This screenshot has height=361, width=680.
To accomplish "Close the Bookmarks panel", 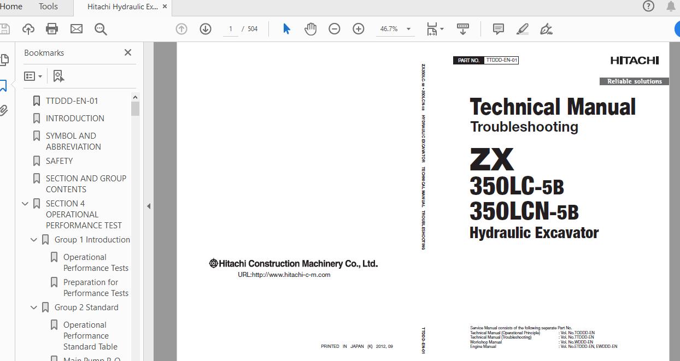I will [128, 52].
